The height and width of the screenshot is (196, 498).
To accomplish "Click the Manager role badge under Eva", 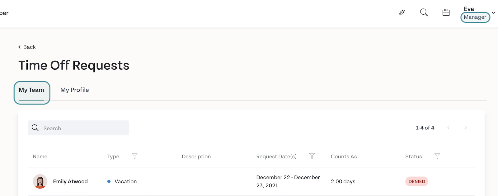I will click(475, 17).
